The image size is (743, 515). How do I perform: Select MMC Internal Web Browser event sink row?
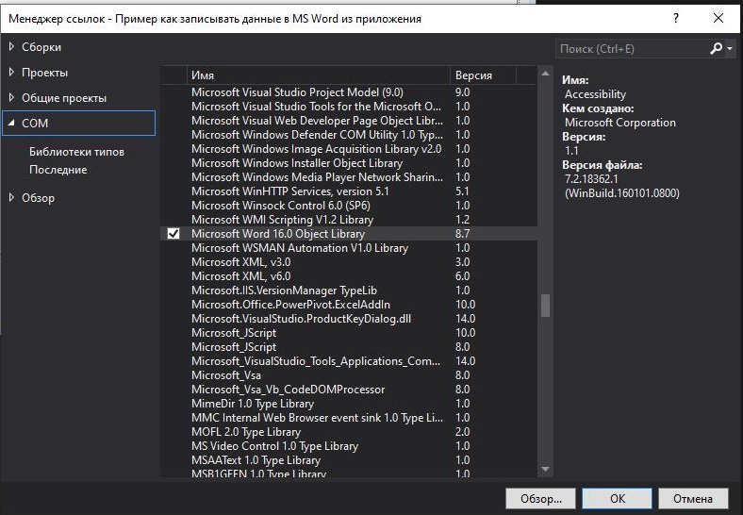pos(349,418)
